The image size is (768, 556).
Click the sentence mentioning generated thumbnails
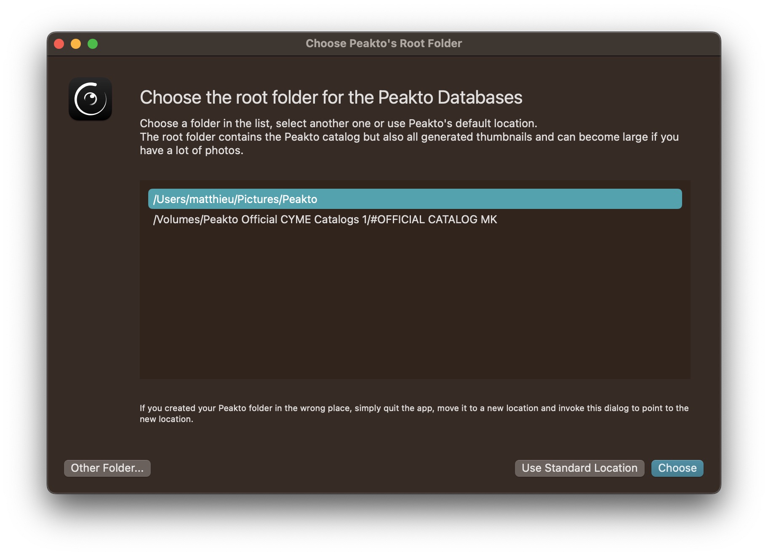coord(409,137)
